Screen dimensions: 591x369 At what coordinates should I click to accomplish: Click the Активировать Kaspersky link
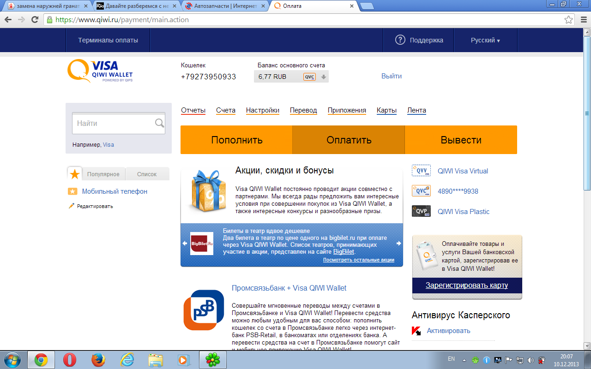(x=448, y=331)
